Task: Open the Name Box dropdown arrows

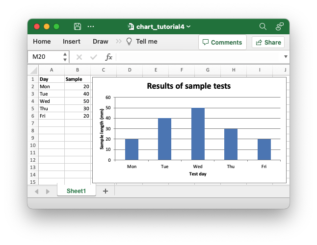Action: click(65, 57)
